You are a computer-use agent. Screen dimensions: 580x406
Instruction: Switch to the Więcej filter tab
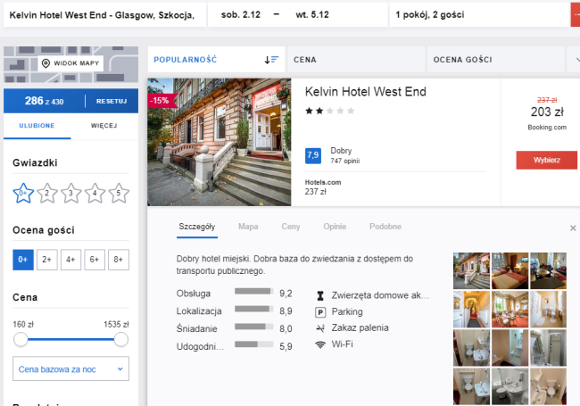coord(104,126)
